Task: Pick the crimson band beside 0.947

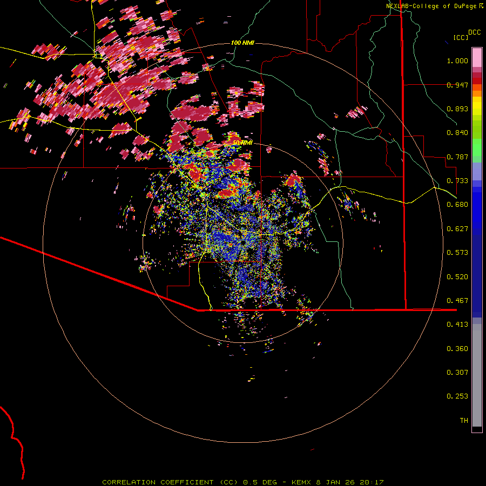Action: click(477, 81)
